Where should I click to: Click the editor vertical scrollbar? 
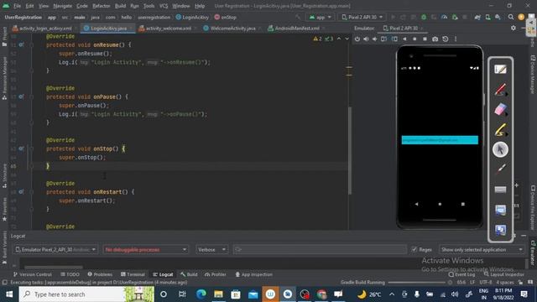[349, 151]
